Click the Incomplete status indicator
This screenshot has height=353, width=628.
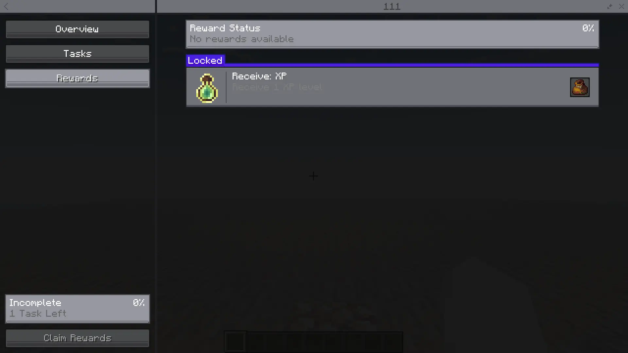click(x=77, y=308)
